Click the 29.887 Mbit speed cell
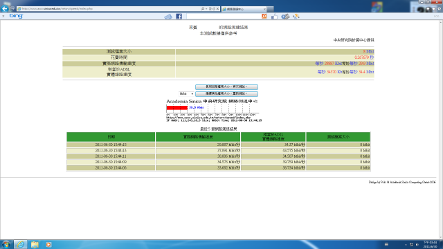This screenshot has width=443, height=249. click(x=198, y=145)
